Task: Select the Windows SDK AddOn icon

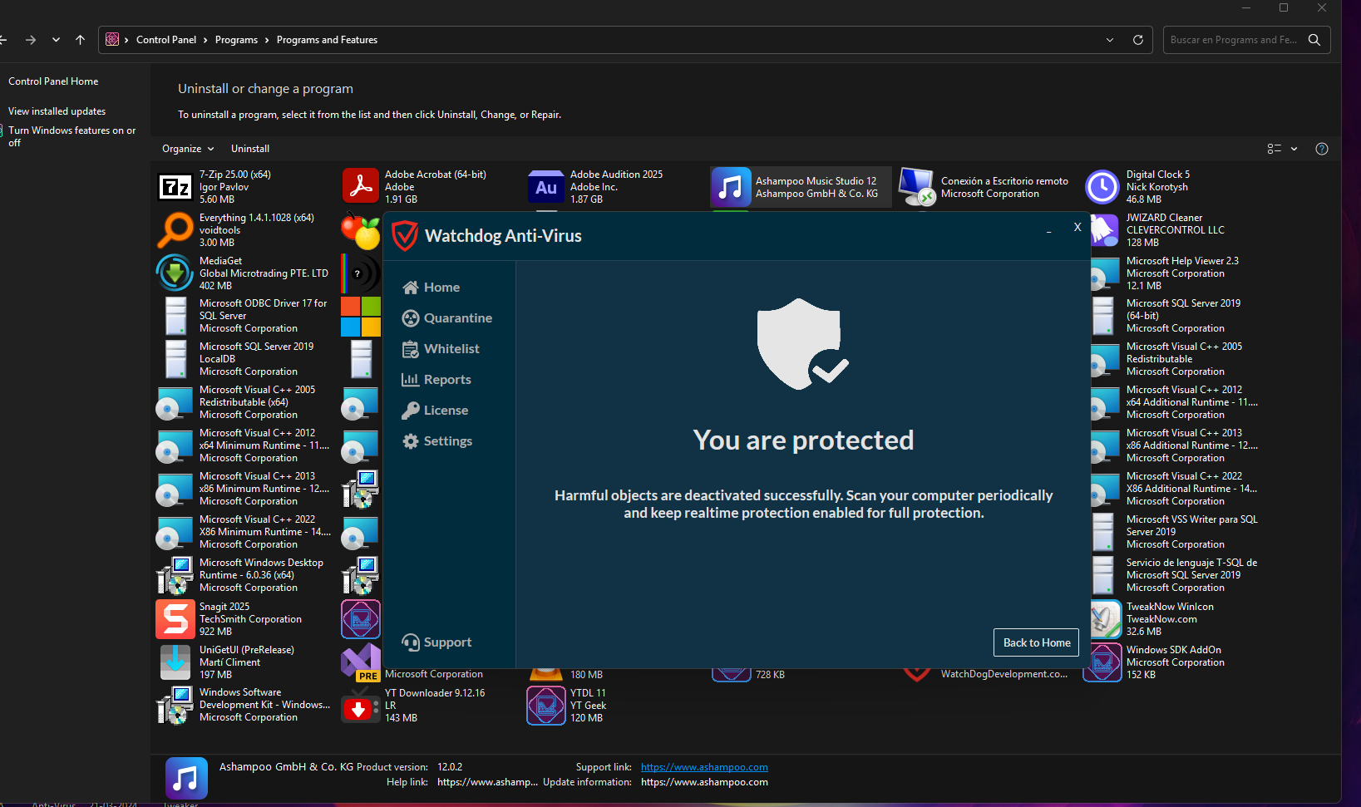Action: point(1102,662)
